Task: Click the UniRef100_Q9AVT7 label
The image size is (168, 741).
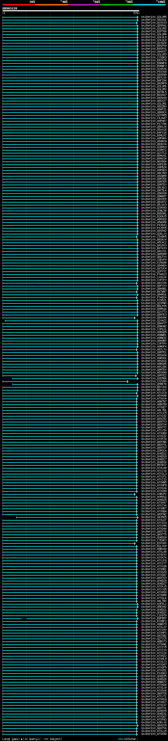Action: (154, 323)
